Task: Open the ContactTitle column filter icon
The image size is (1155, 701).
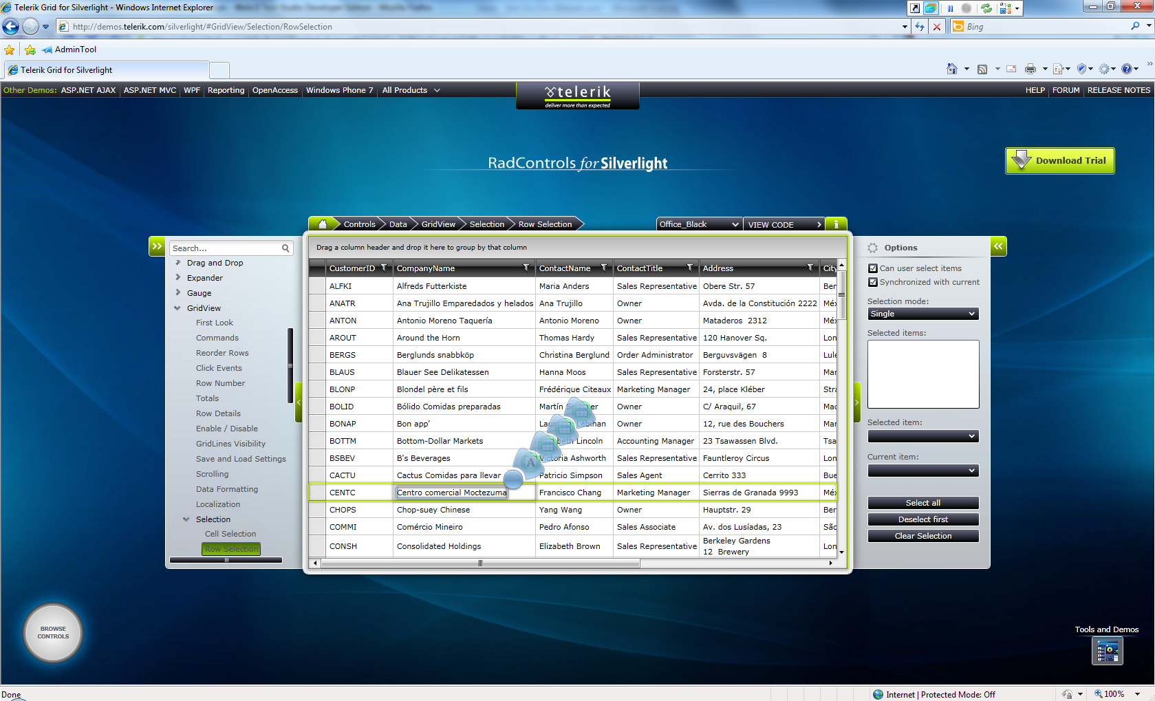Action: coord(690,268)
